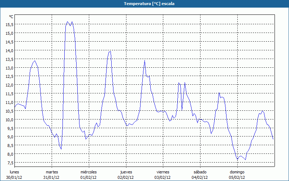The height and width of the screenshot is (181, 289).
Task: Select the 12,0 y-axis label
Action: click(x=9, y=85)
